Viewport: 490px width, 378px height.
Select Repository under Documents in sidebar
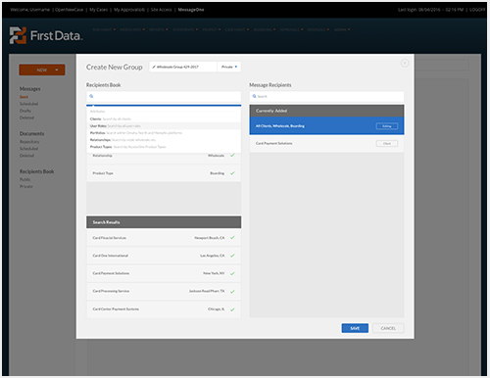pos(29,142)
